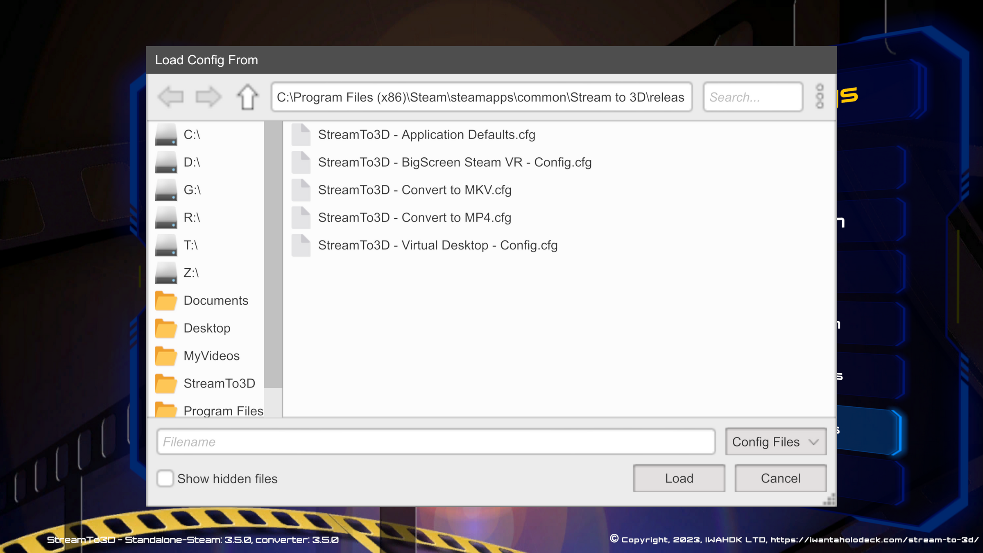Open the three-dot options menu beside Search
The image size is (983, 553).
pos(819,97)
